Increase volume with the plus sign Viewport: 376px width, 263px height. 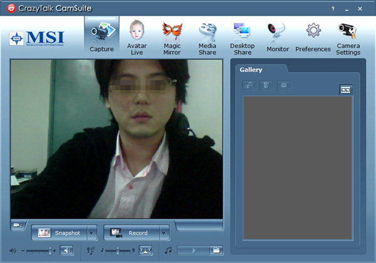tap(55, 250)
